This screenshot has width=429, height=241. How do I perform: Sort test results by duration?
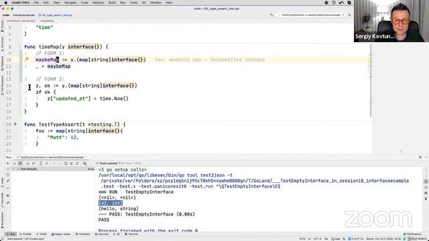pyautogui.click(x=34, y=163)
